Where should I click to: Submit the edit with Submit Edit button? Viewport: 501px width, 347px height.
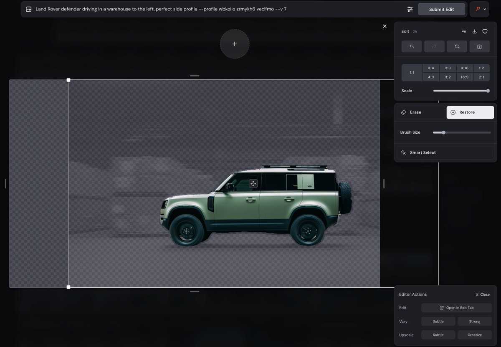coord(441,9)
